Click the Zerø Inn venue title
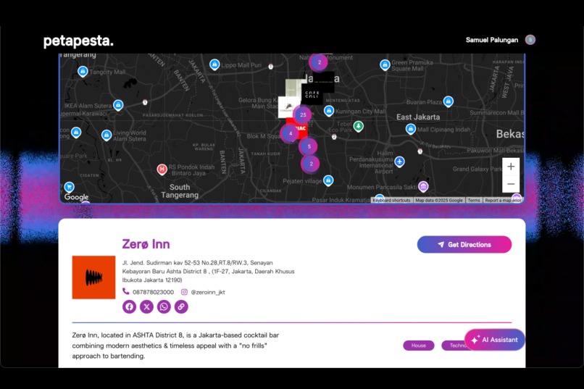Viewport: 584px width, 389px height. (x=146, y=244)
